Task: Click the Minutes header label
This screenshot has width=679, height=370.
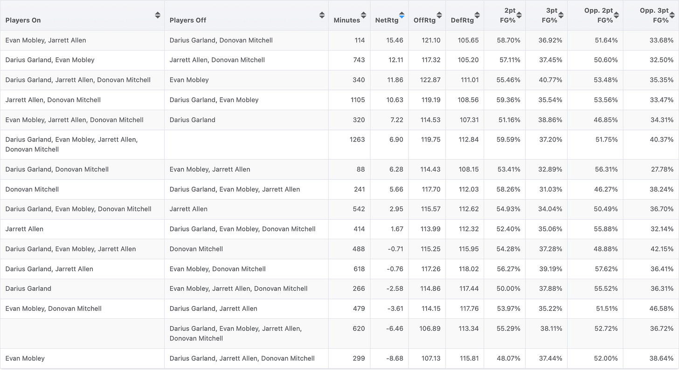Action: tap(346, 20)
